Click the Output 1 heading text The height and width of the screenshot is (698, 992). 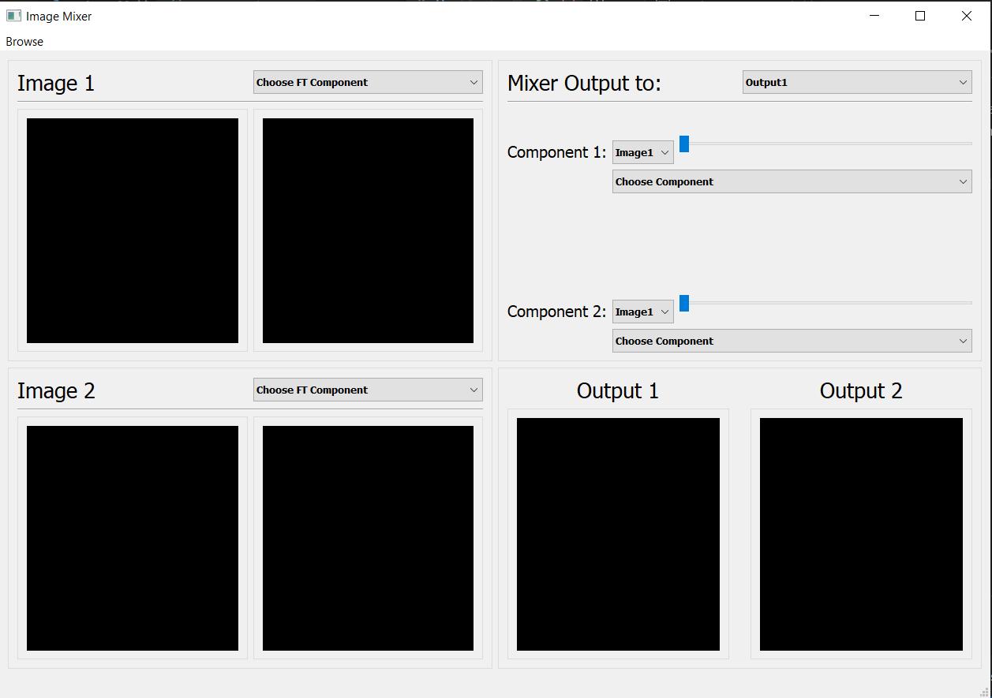[x=618, y=391]
